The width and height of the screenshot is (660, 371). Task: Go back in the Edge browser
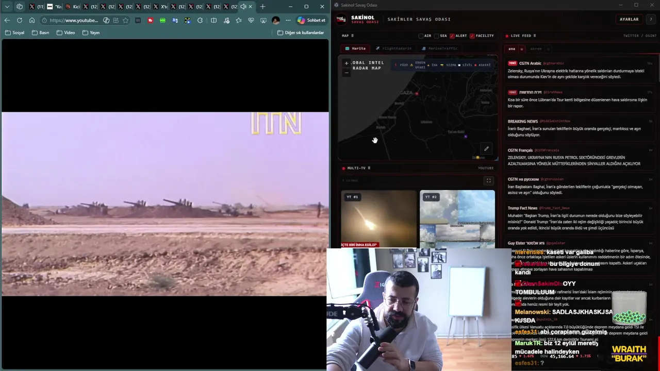point(7,20)
